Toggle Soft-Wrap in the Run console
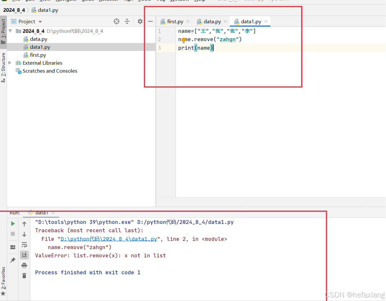The image size is (386, 301). pyautogui.click(x=24, y=245)
